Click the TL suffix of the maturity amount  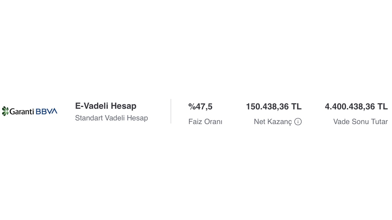tap(383, 107)
